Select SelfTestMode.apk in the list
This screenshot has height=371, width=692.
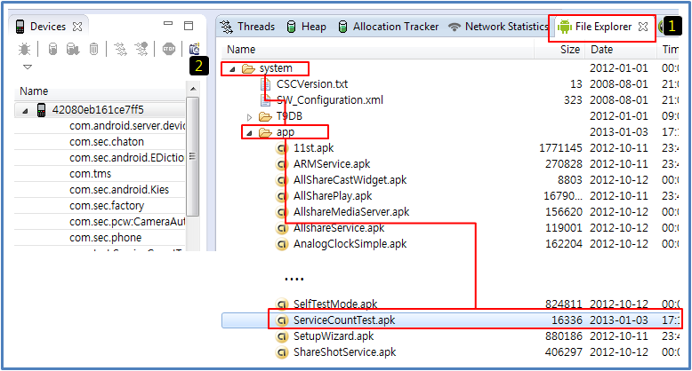coord(335,304)
